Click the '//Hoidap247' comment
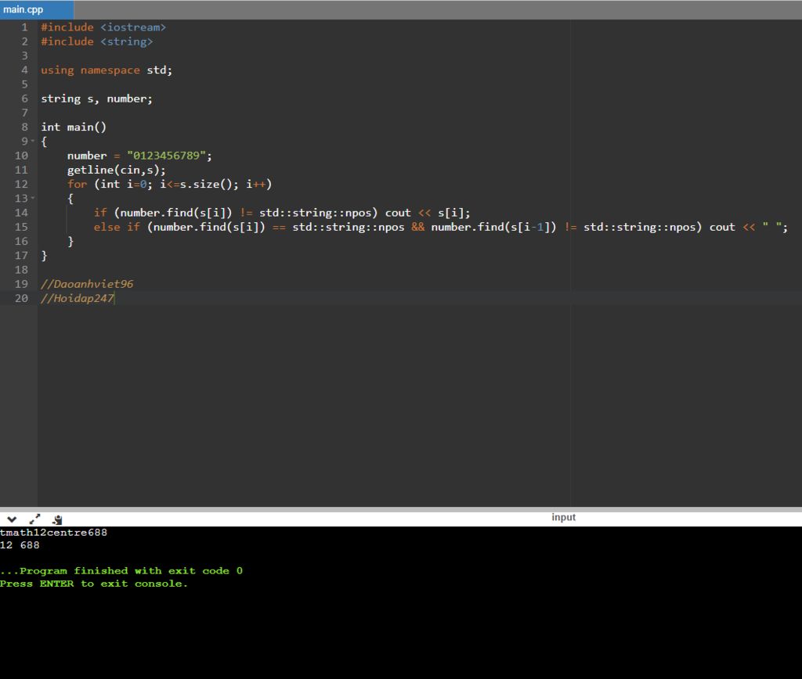802x679 pixels. coord(78,298)
